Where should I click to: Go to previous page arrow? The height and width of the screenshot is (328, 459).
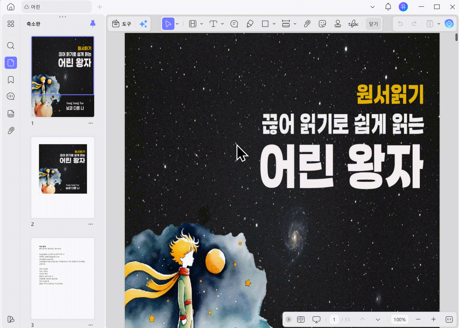pos(362,319)
